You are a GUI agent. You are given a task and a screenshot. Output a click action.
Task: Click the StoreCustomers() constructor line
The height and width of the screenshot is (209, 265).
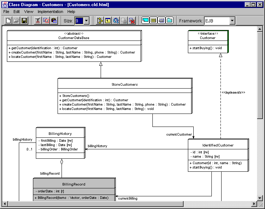tap(74, 96)
